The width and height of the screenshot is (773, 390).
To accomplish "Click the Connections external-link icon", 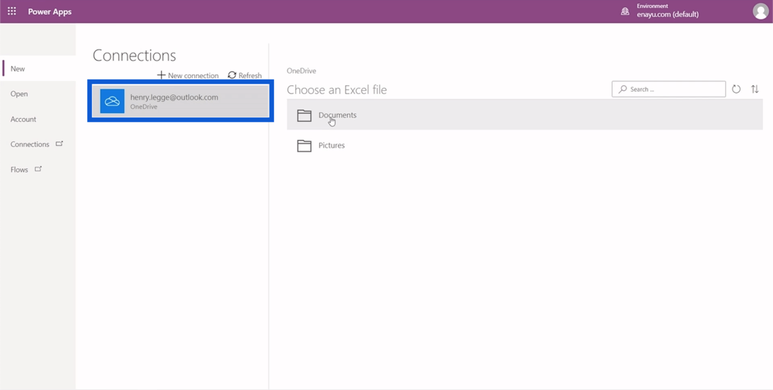I will (x=59, y=144).
